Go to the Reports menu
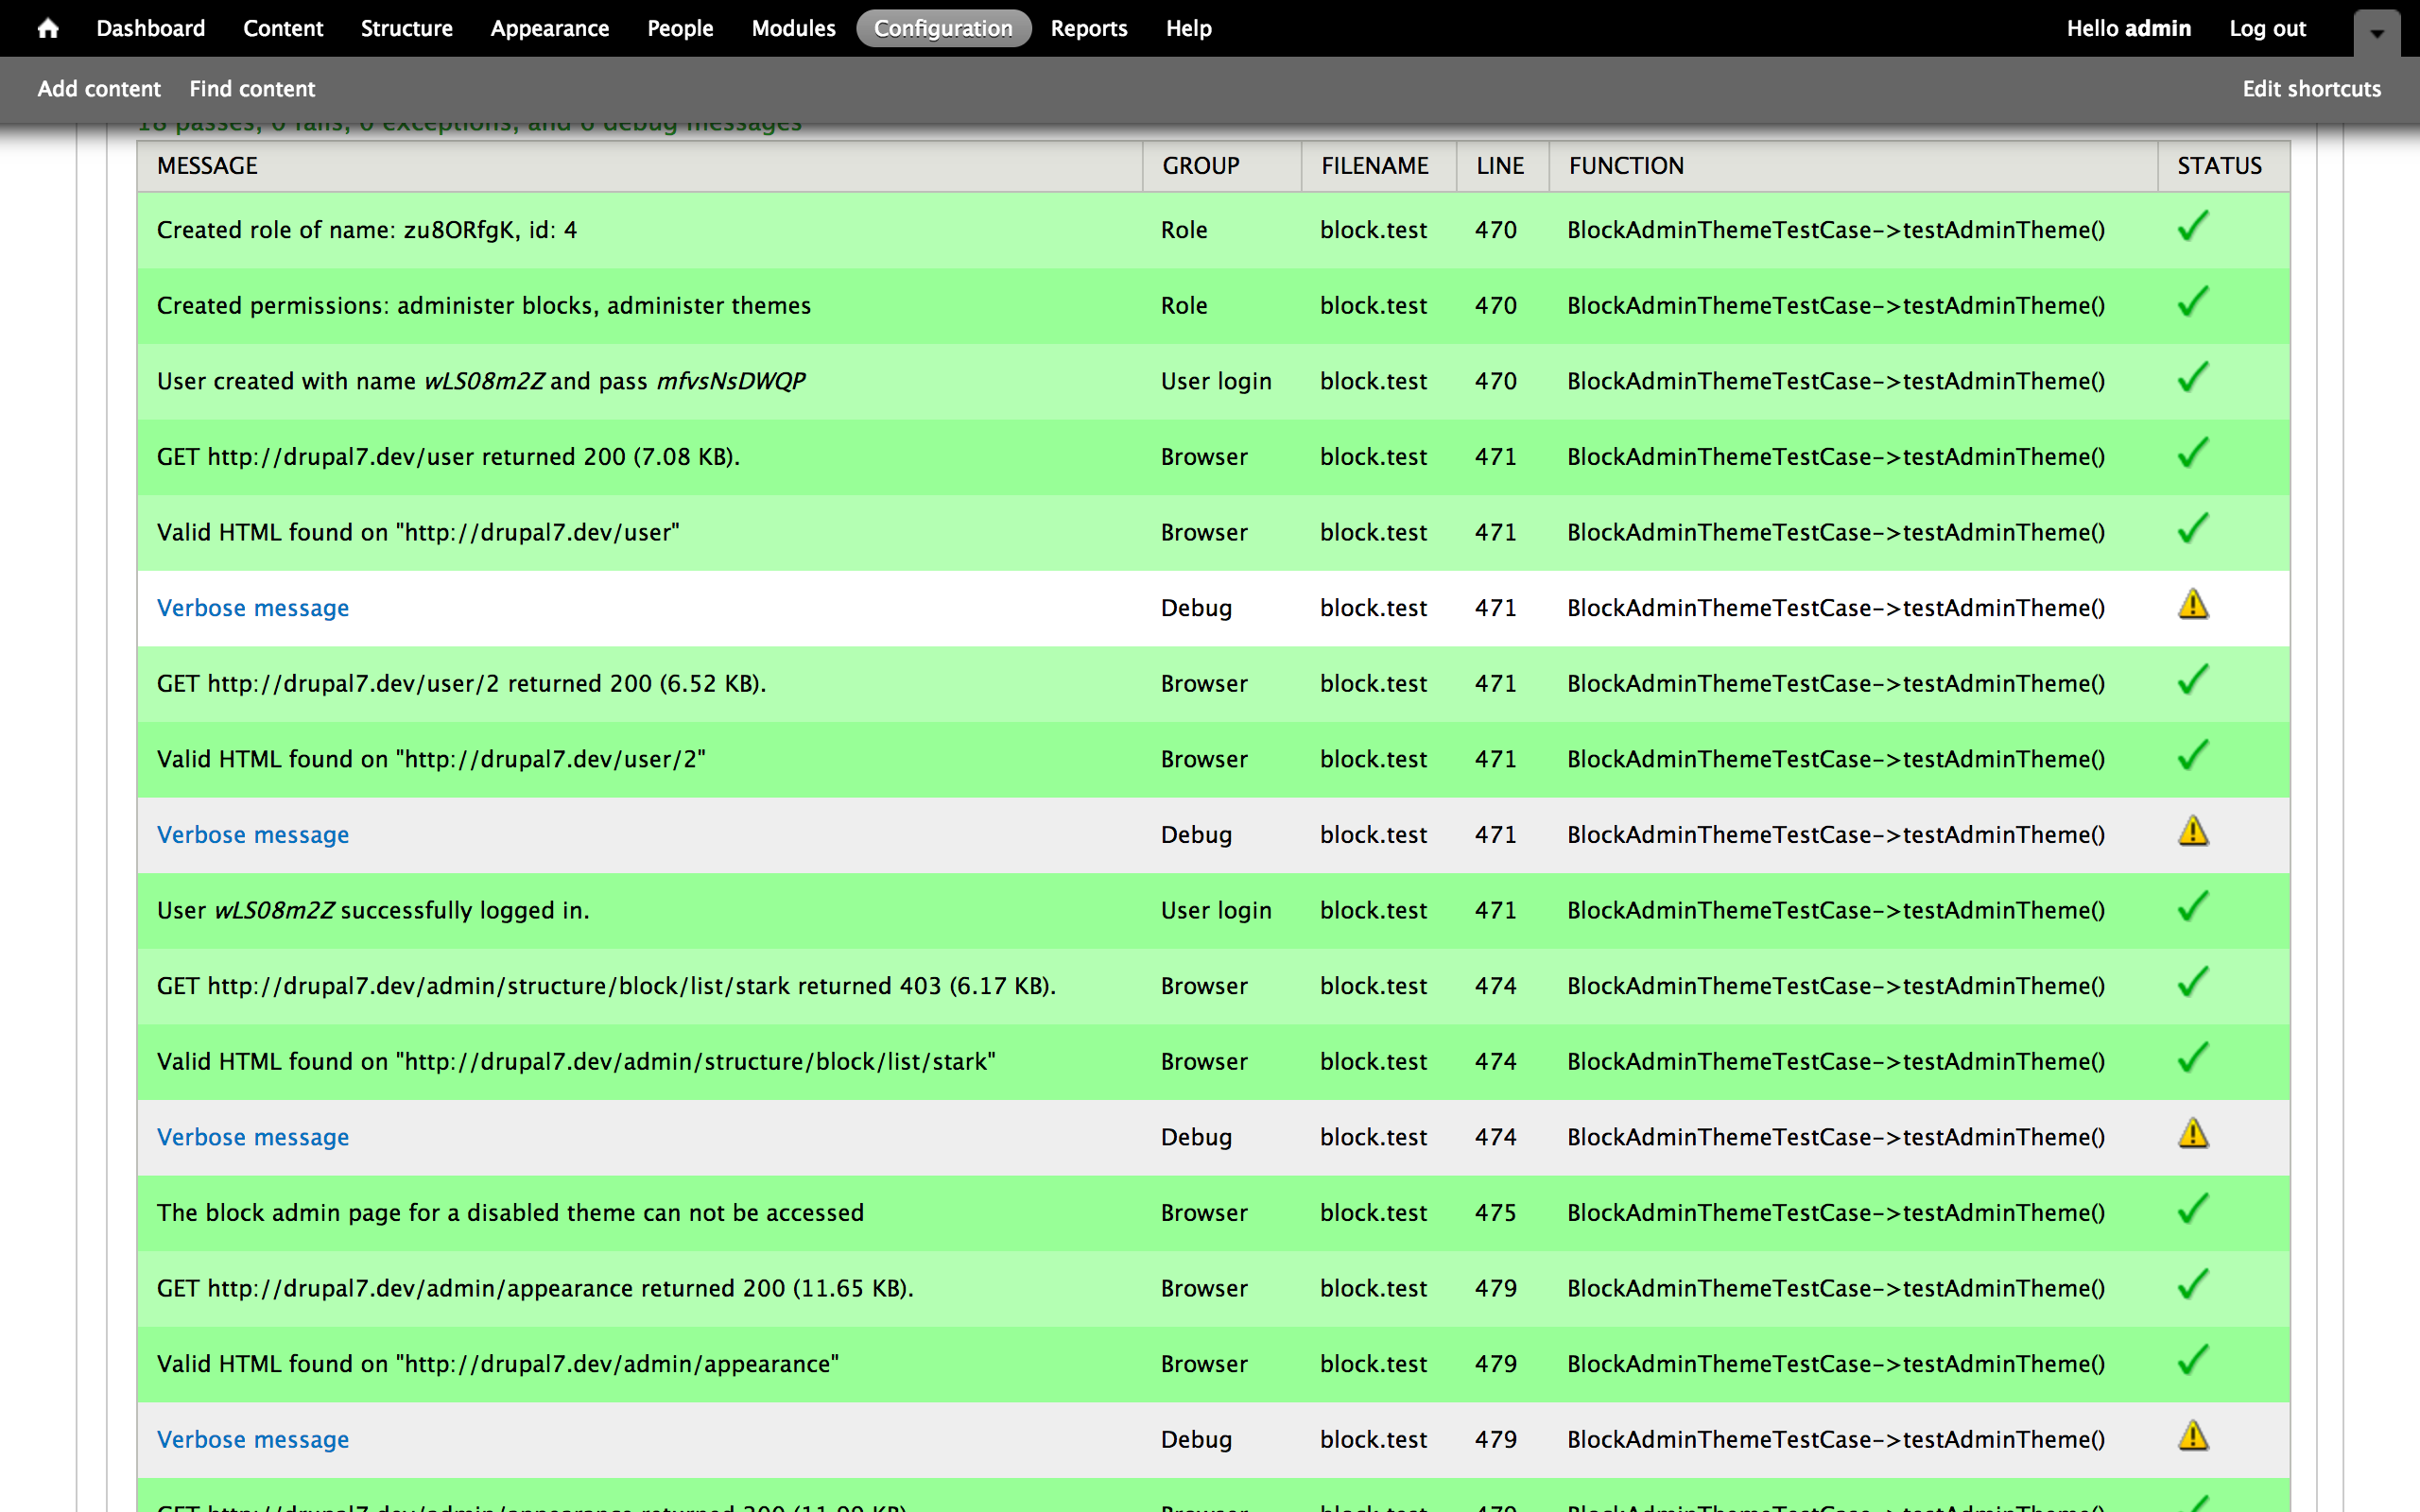 pyautogui.click(x=1088, y=28)
